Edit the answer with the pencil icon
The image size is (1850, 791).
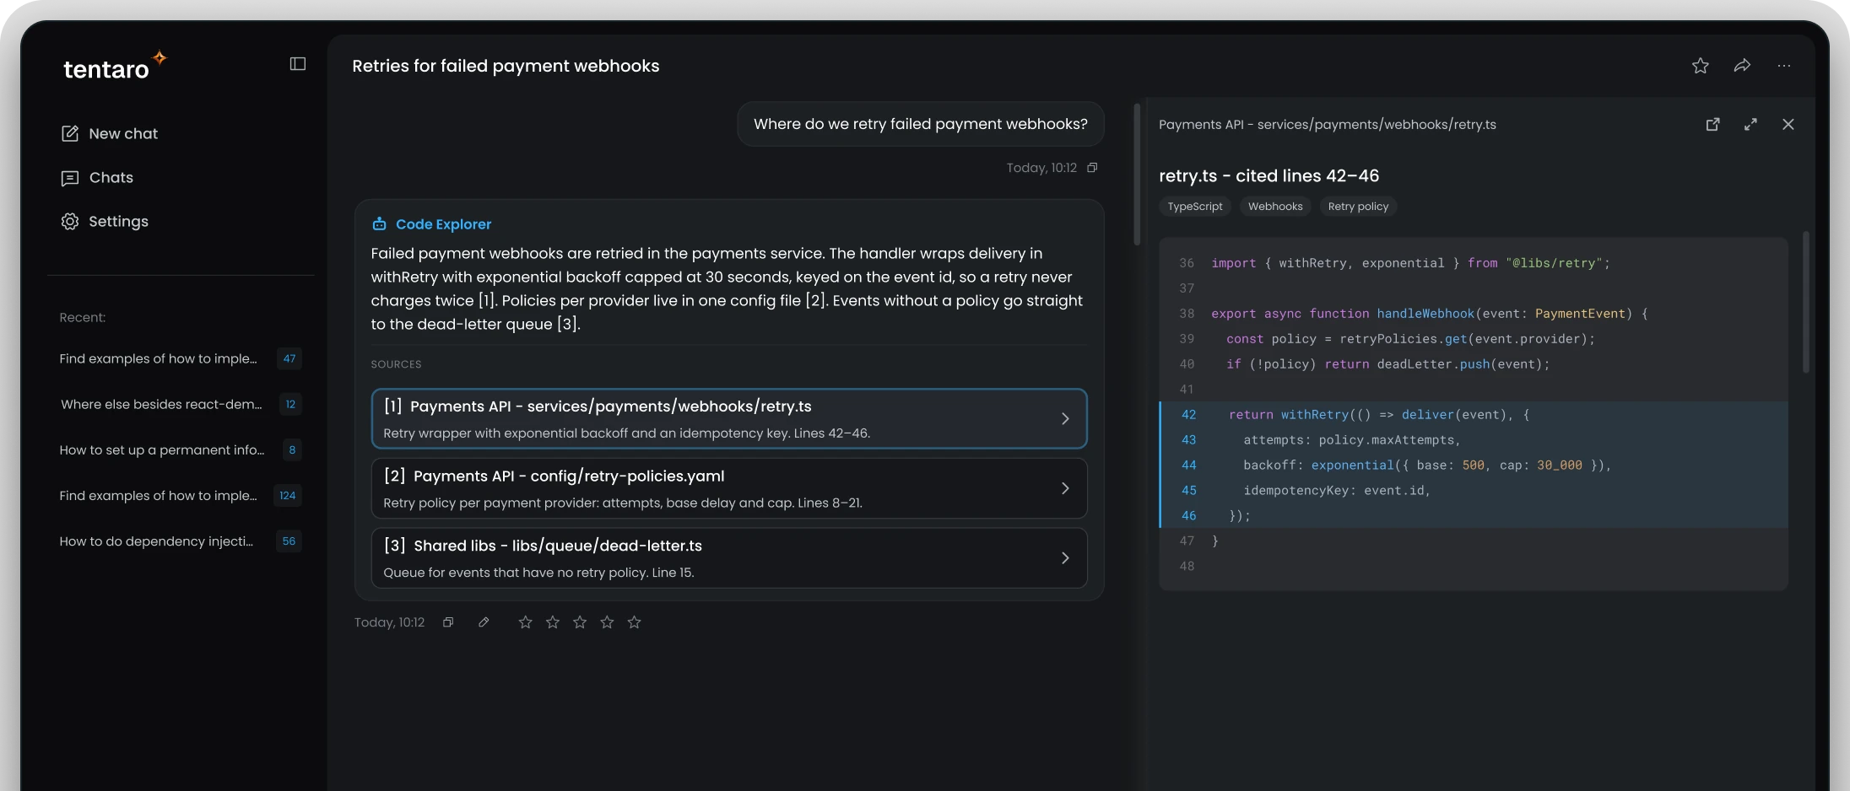click(x=484, y=622)
